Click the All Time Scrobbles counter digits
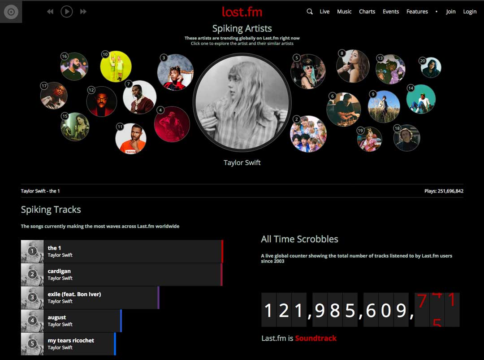This screenshot has width=484, height=360. point(360,310)
